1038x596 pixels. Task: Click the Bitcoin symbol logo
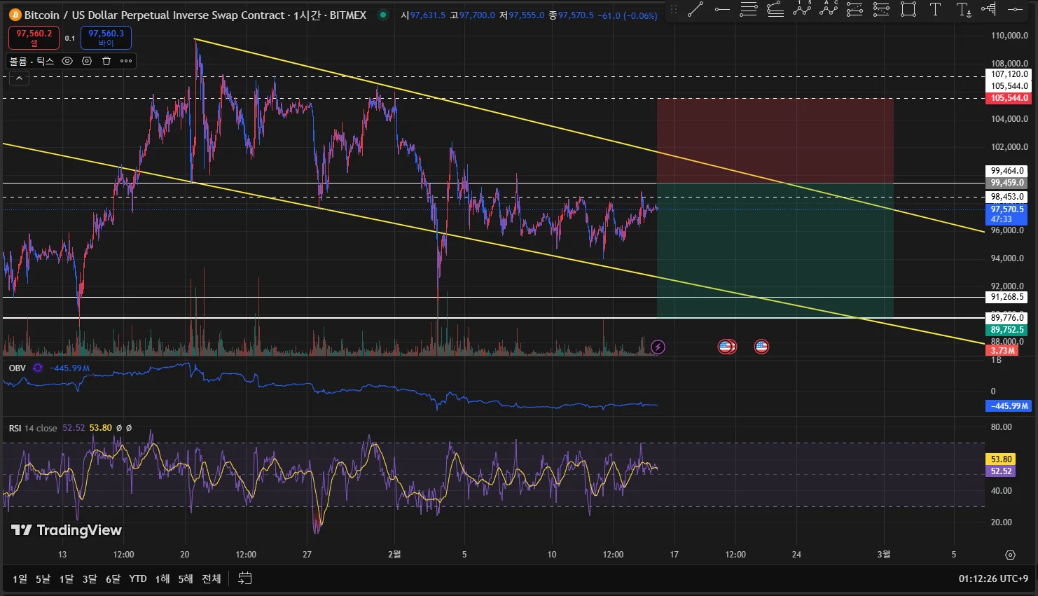(15, 15)
